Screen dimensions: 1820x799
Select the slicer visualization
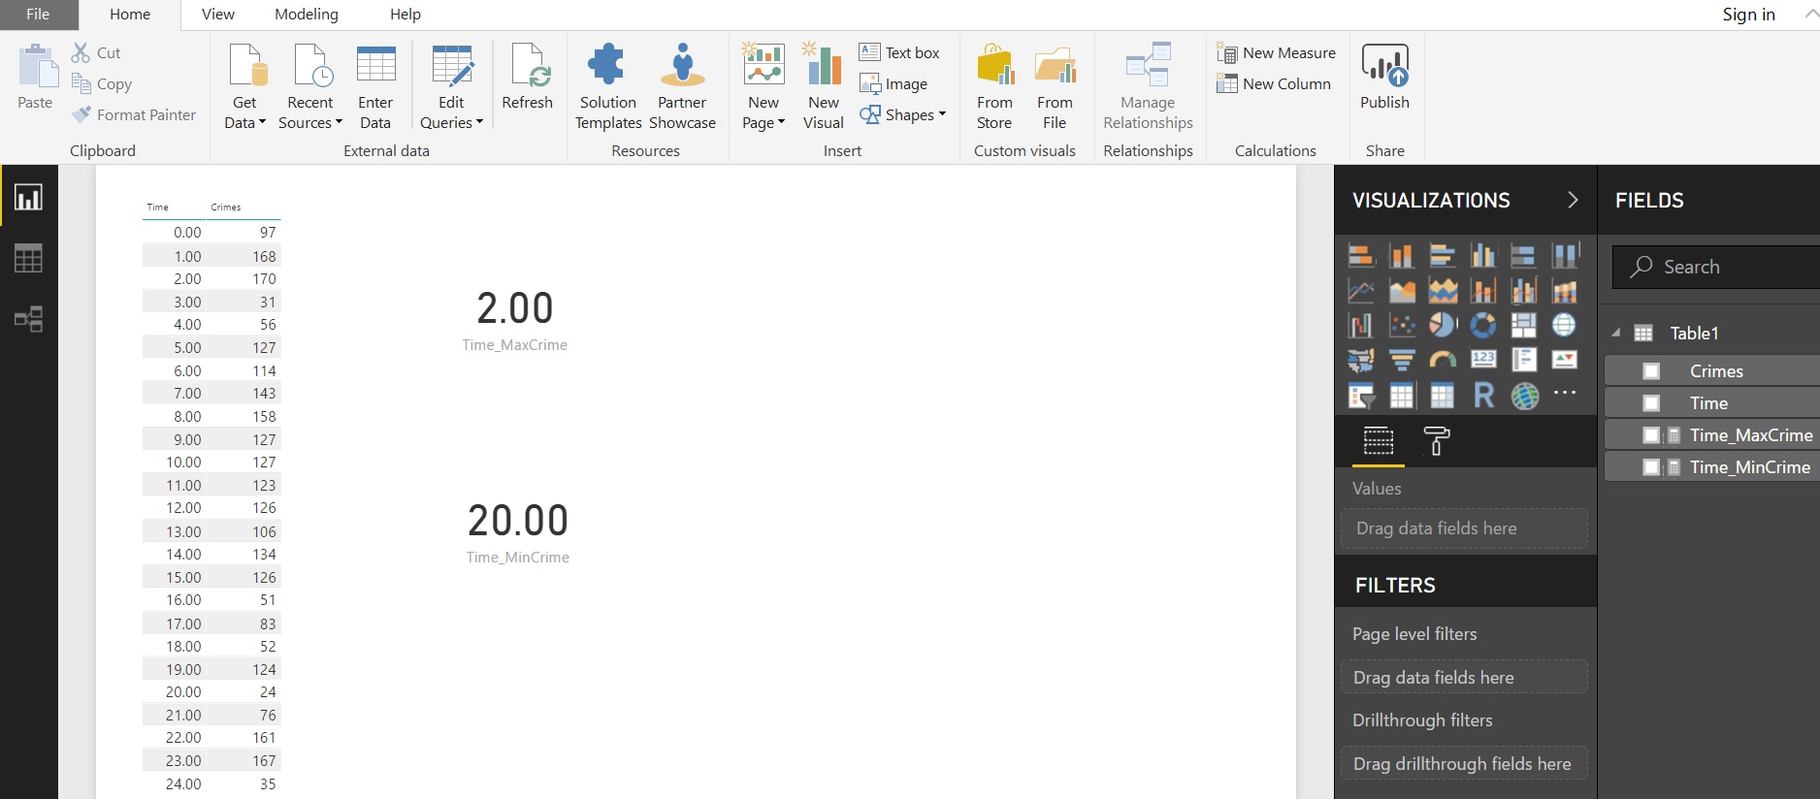(x=1361, y=396)
